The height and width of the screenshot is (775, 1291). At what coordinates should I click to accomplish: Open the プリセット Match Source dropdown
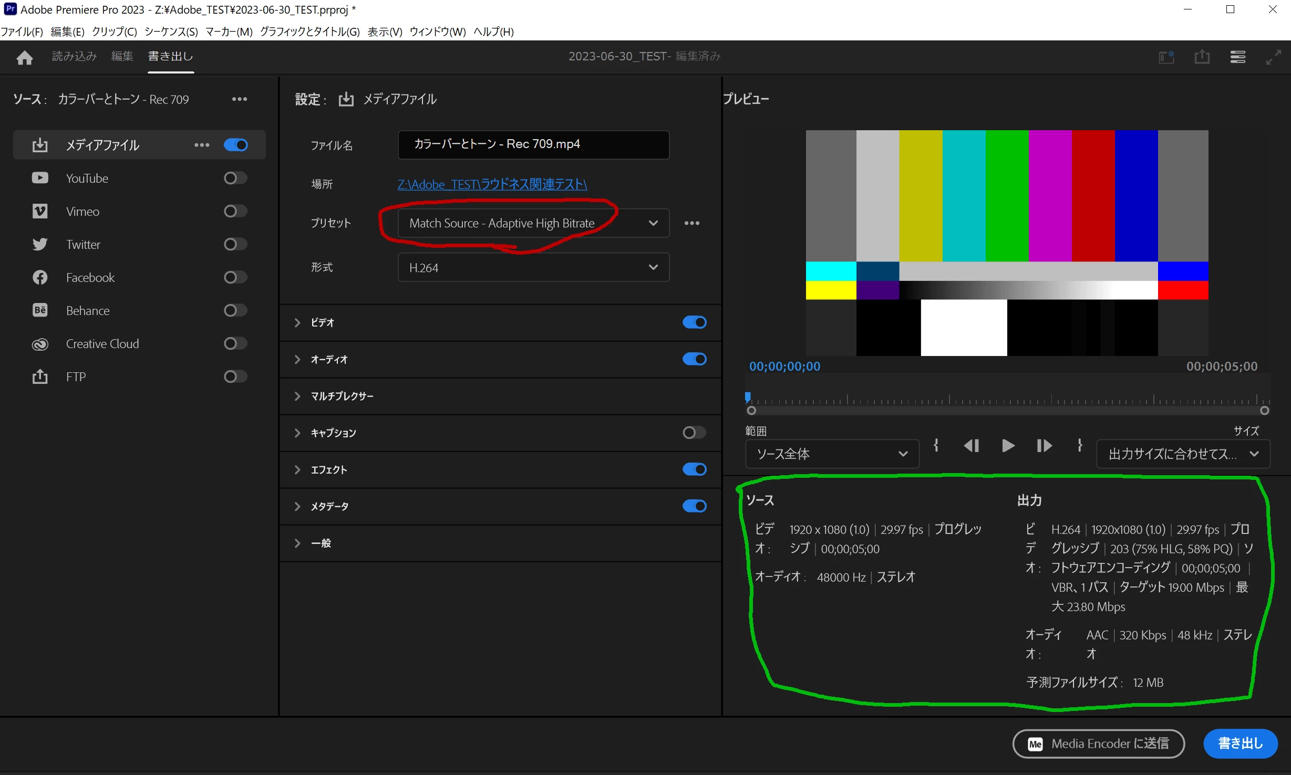click(533, 223)
